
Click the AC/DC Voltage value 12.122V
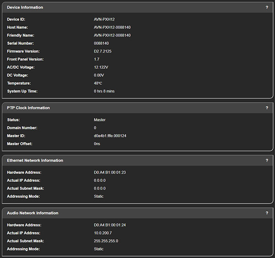(101, 67)
